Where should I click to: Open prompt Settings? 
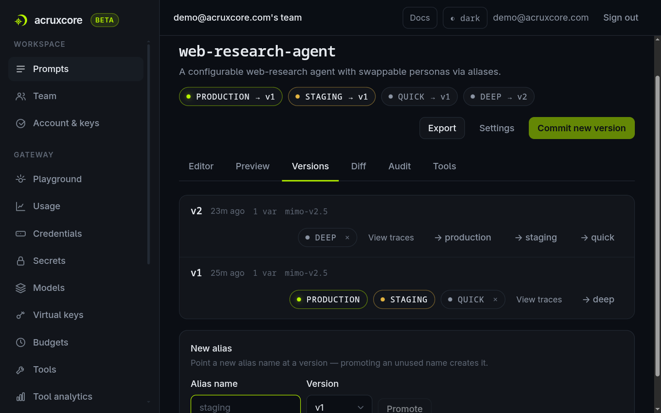coord(497,128)
